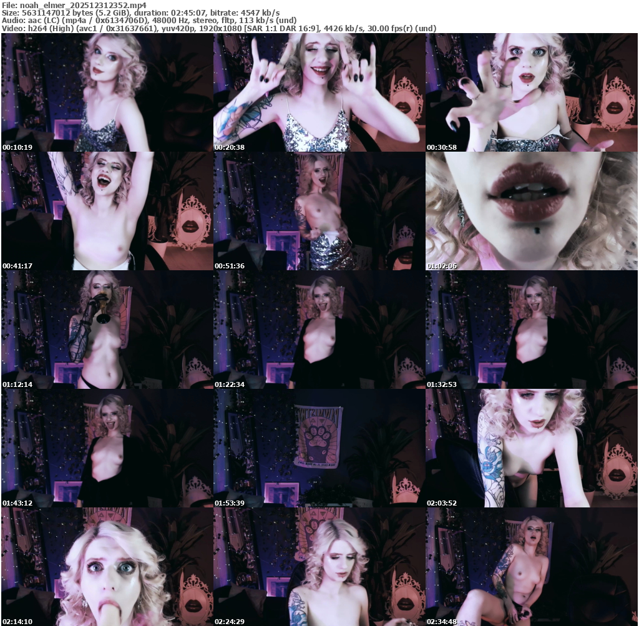The image size is (639, 626).
Task: Open the thumbnail stamped 00:10:19
Action: 107,92
